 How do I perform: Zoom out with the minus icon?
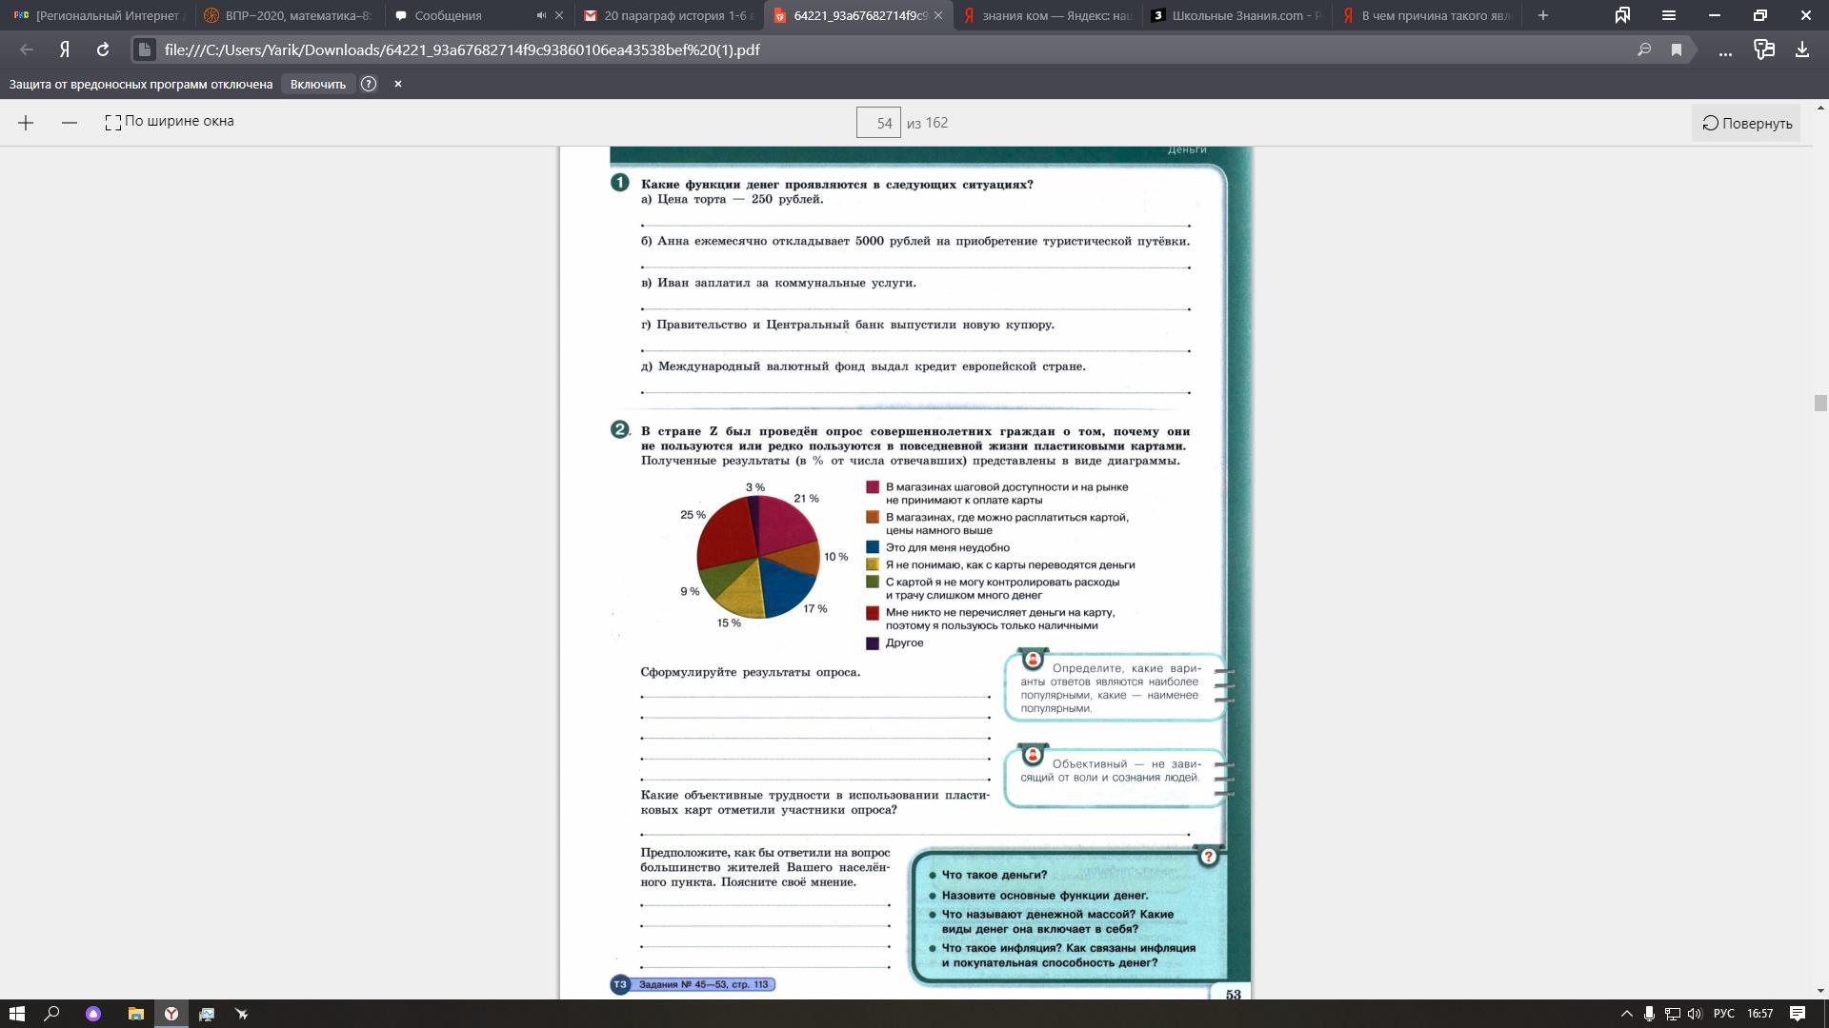(x=70, y=123)
